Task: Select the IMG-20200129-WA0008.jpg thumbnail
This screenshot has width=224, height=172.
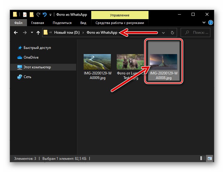Action: click(163, 62)
